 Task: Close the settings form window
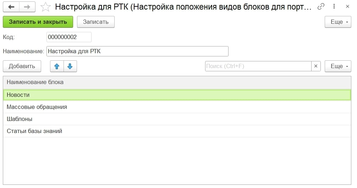[346, 7]
